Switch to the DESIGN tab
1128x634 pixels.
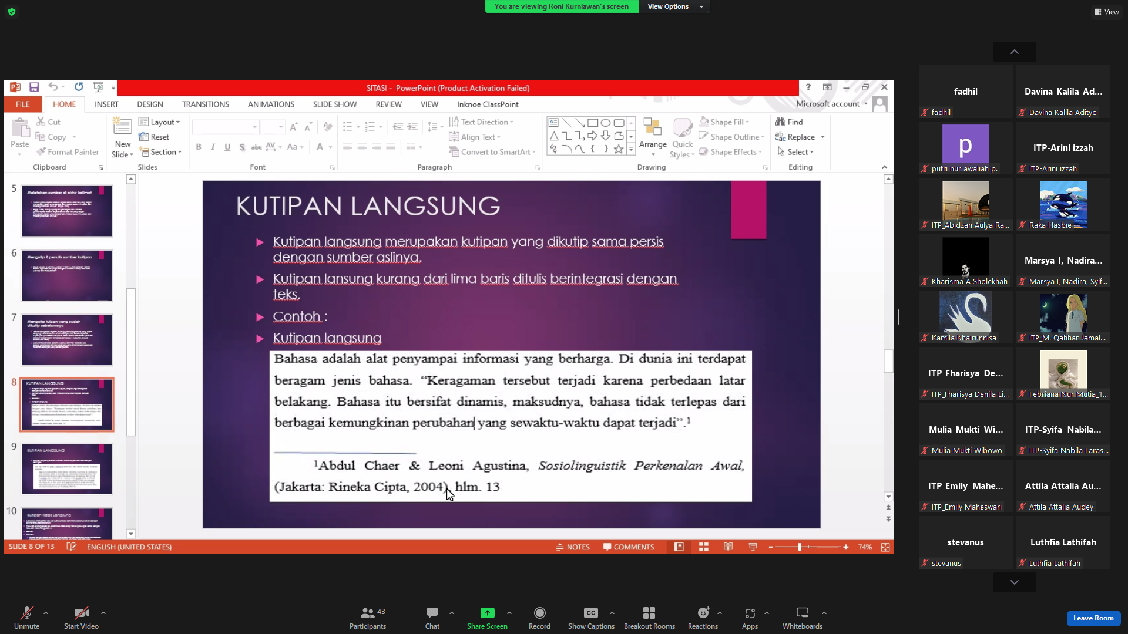tap(150, 104)
